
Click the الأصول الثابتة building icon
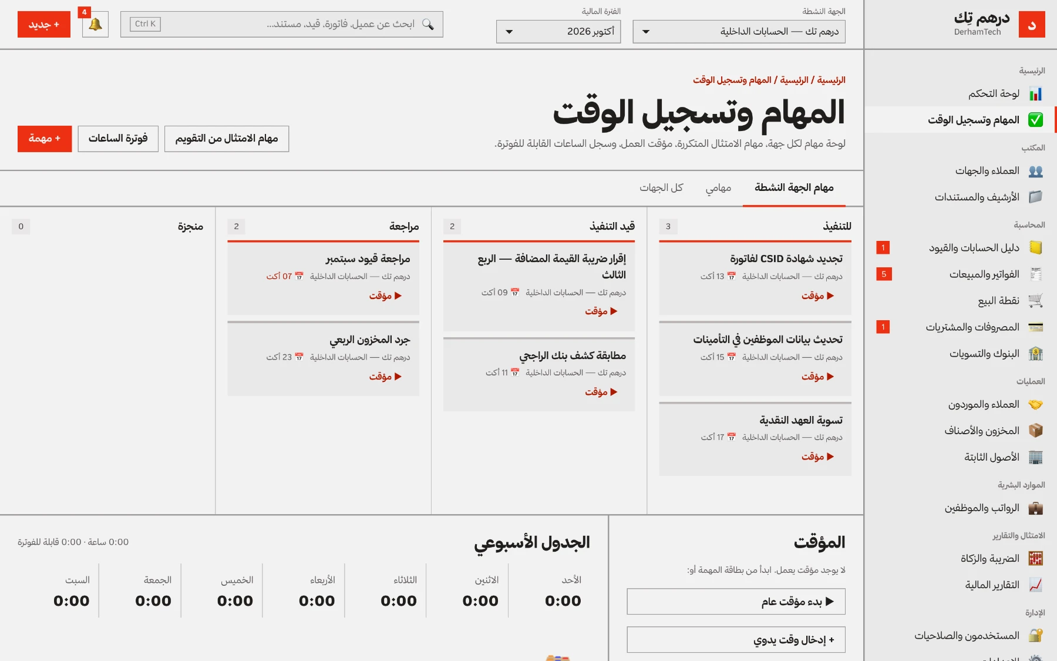pyautogui.click(x=1035, y=457)
